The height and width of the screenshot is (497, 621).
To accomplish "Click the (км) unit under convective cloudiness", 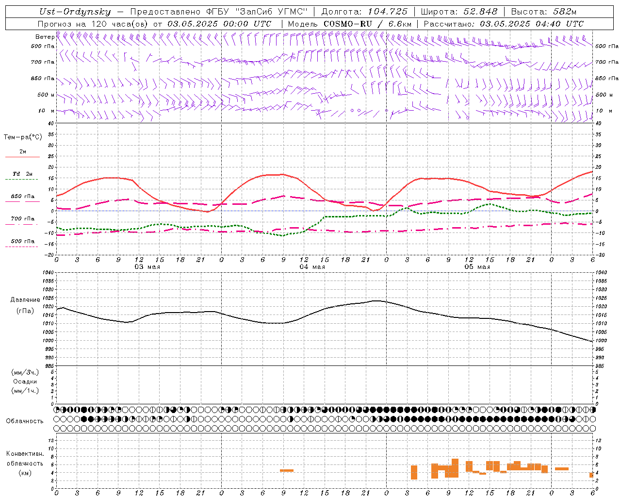I will pos(25,473).
